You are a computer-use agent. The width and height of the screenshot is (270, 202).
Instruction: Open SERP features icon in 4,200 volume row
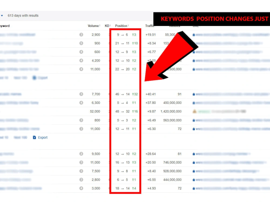81,60
